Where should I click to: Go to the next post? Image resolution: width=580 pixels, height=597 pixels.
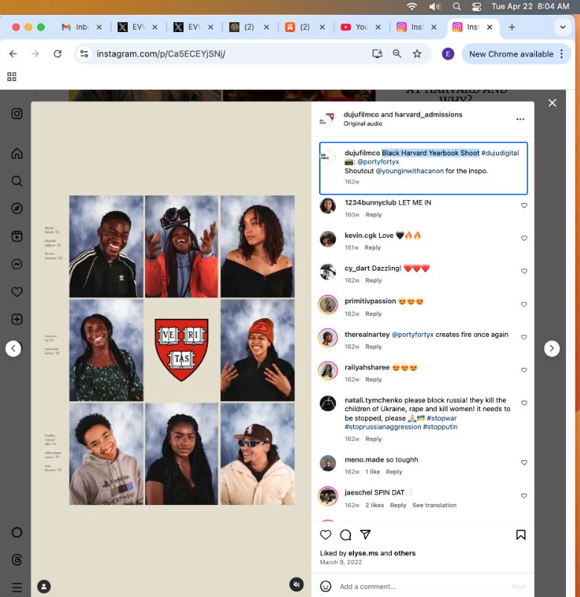(x=552, y=349)
